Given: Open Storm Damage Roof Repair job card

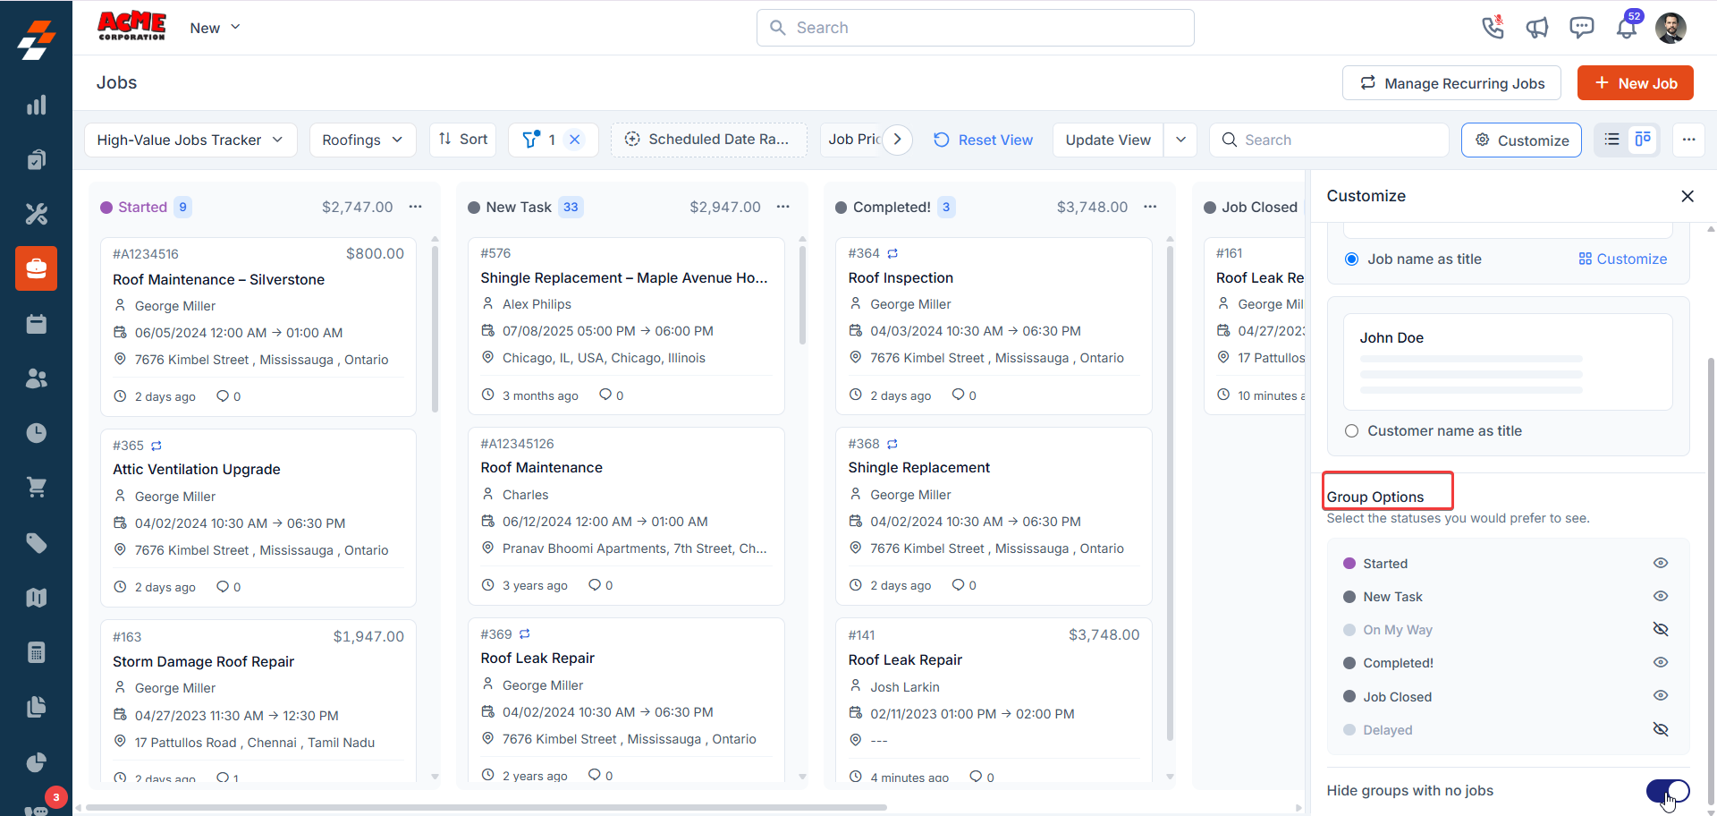Looking at the screenshot, I should [258, 701].
